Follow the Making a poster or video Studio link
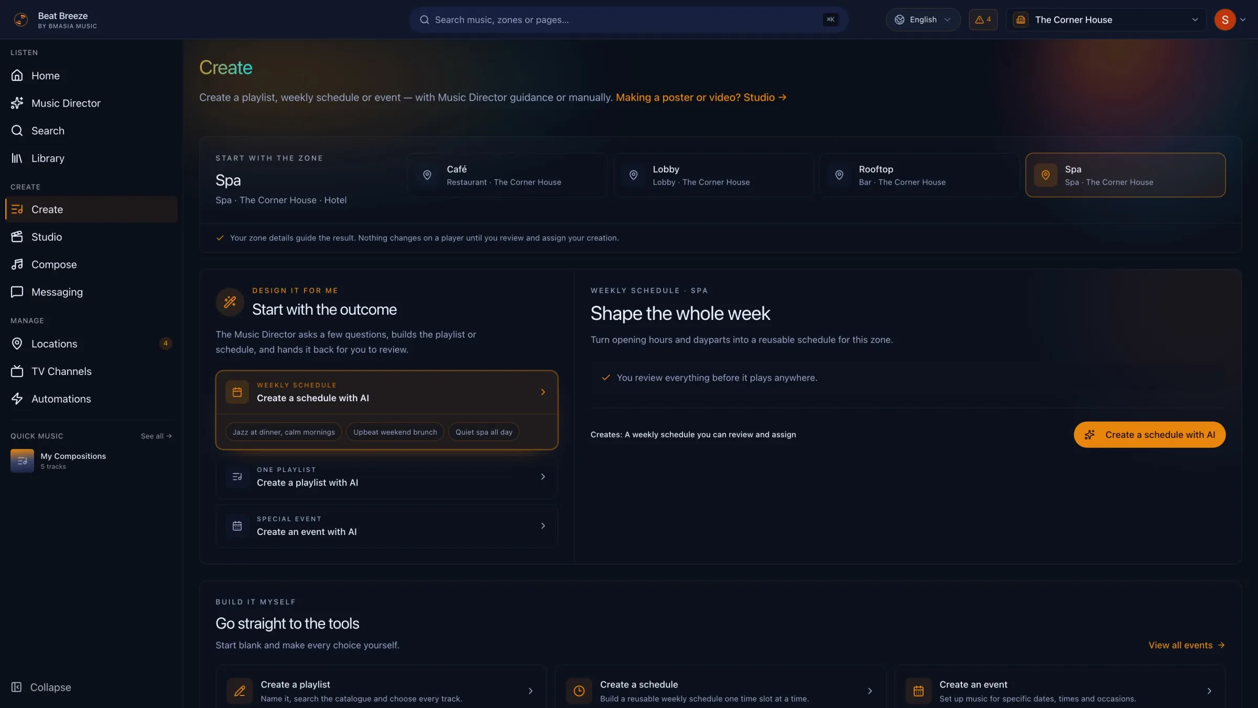The image size is (1258, 708). pyautogui.click(x=701, y=98)
